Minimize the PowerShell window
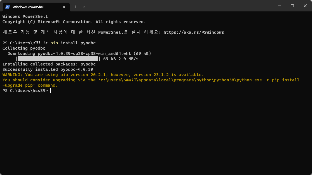 (280, 6)
